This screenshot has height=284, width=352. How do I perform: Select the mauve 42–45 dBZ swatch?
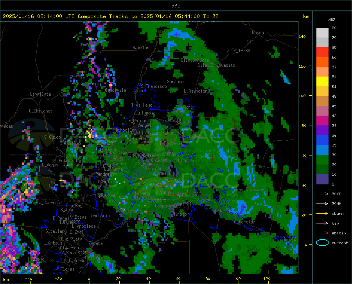click(x=322, y=111)
